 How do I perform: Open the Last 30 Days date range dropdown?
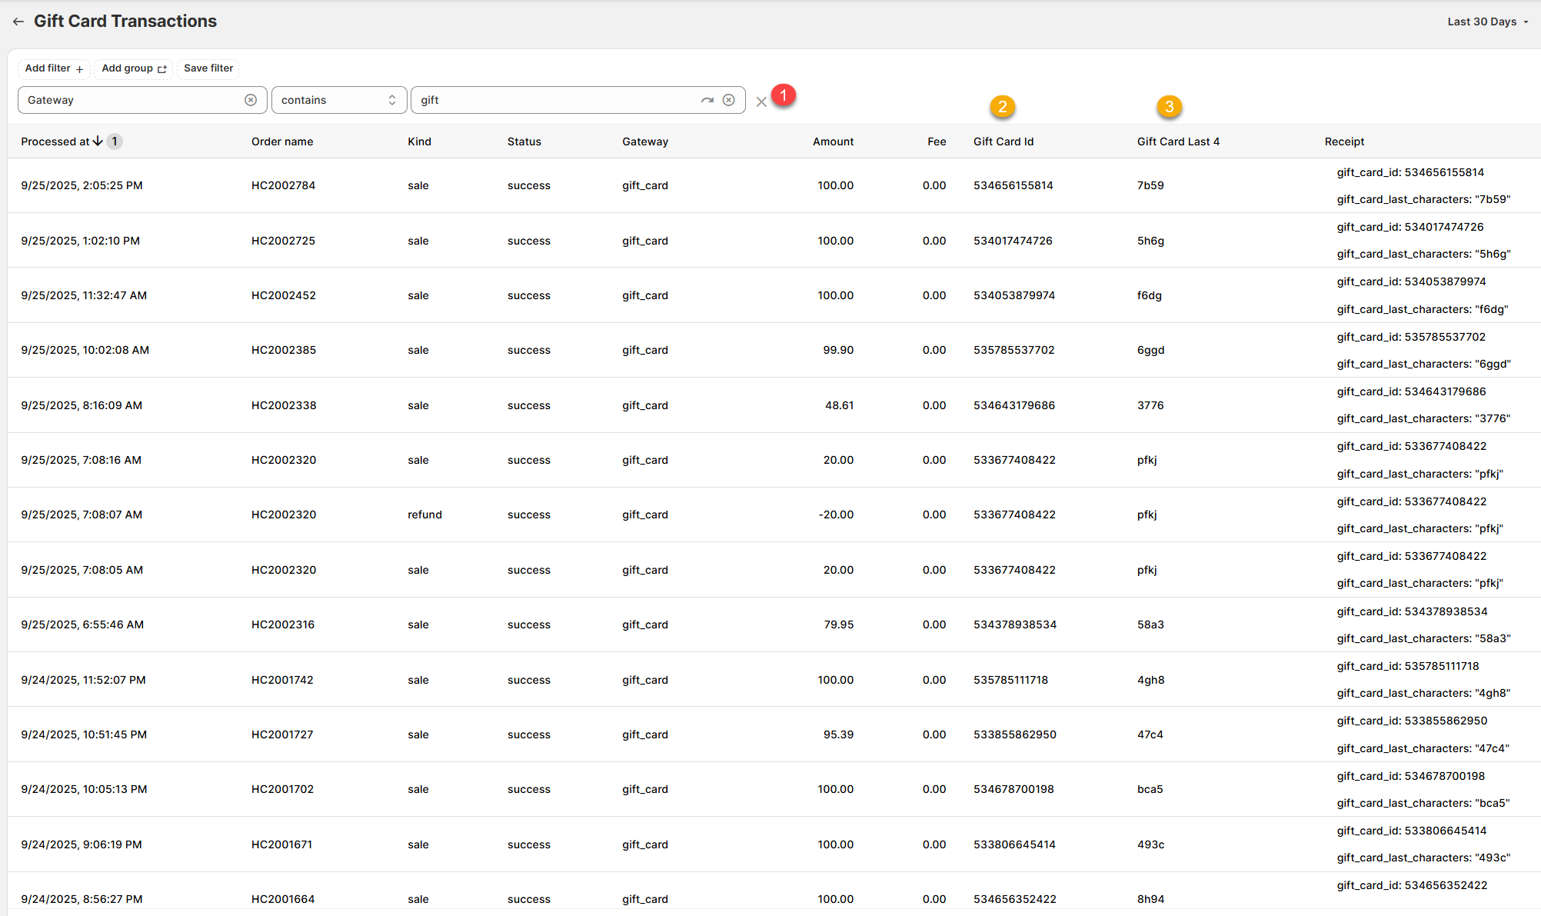1487,22
